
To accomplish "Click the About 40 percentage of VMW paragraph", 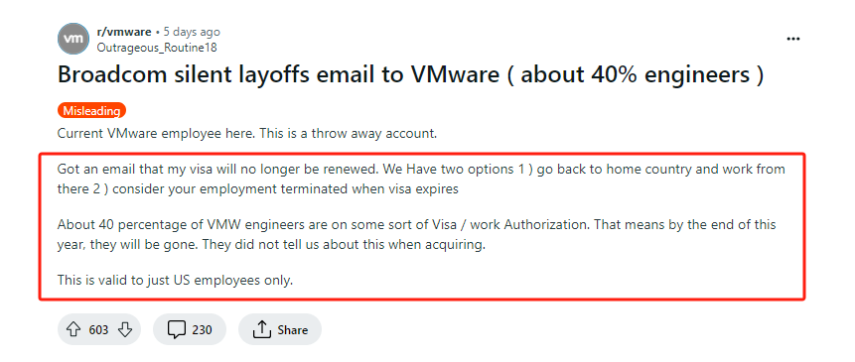I will tap(417, 235).
